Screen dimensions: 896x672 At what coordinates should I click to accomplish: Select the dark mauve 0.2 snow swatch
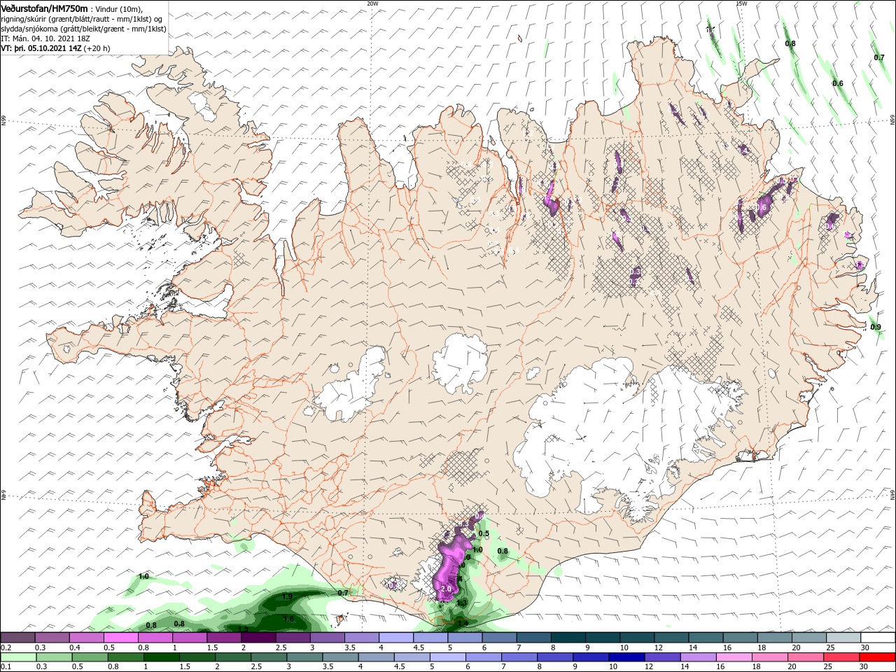[18, 638]
